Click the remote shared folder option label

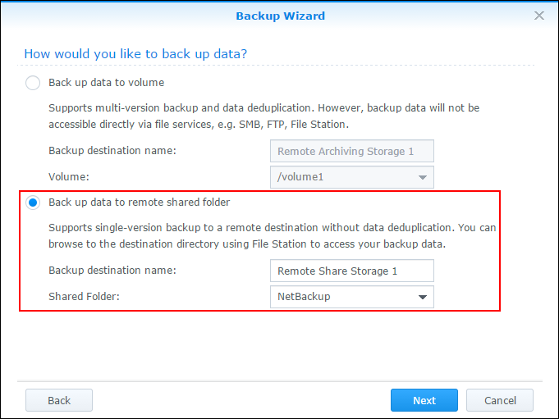[139, 203]
